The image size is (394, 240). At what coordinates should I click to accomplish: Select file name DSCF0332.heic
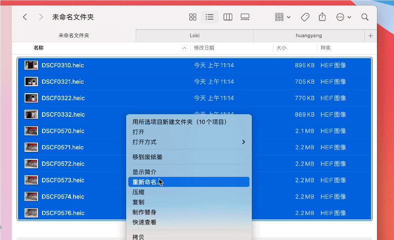63,115
